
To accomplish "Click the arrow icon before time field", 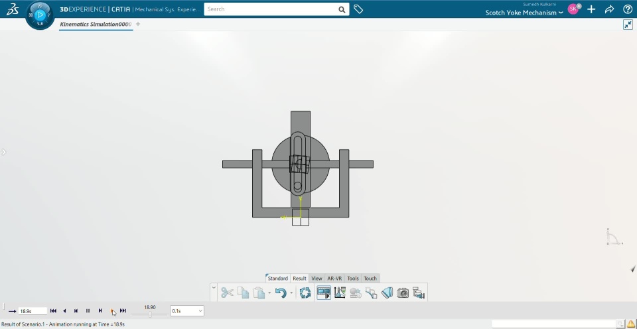I will tap(12, 311).
